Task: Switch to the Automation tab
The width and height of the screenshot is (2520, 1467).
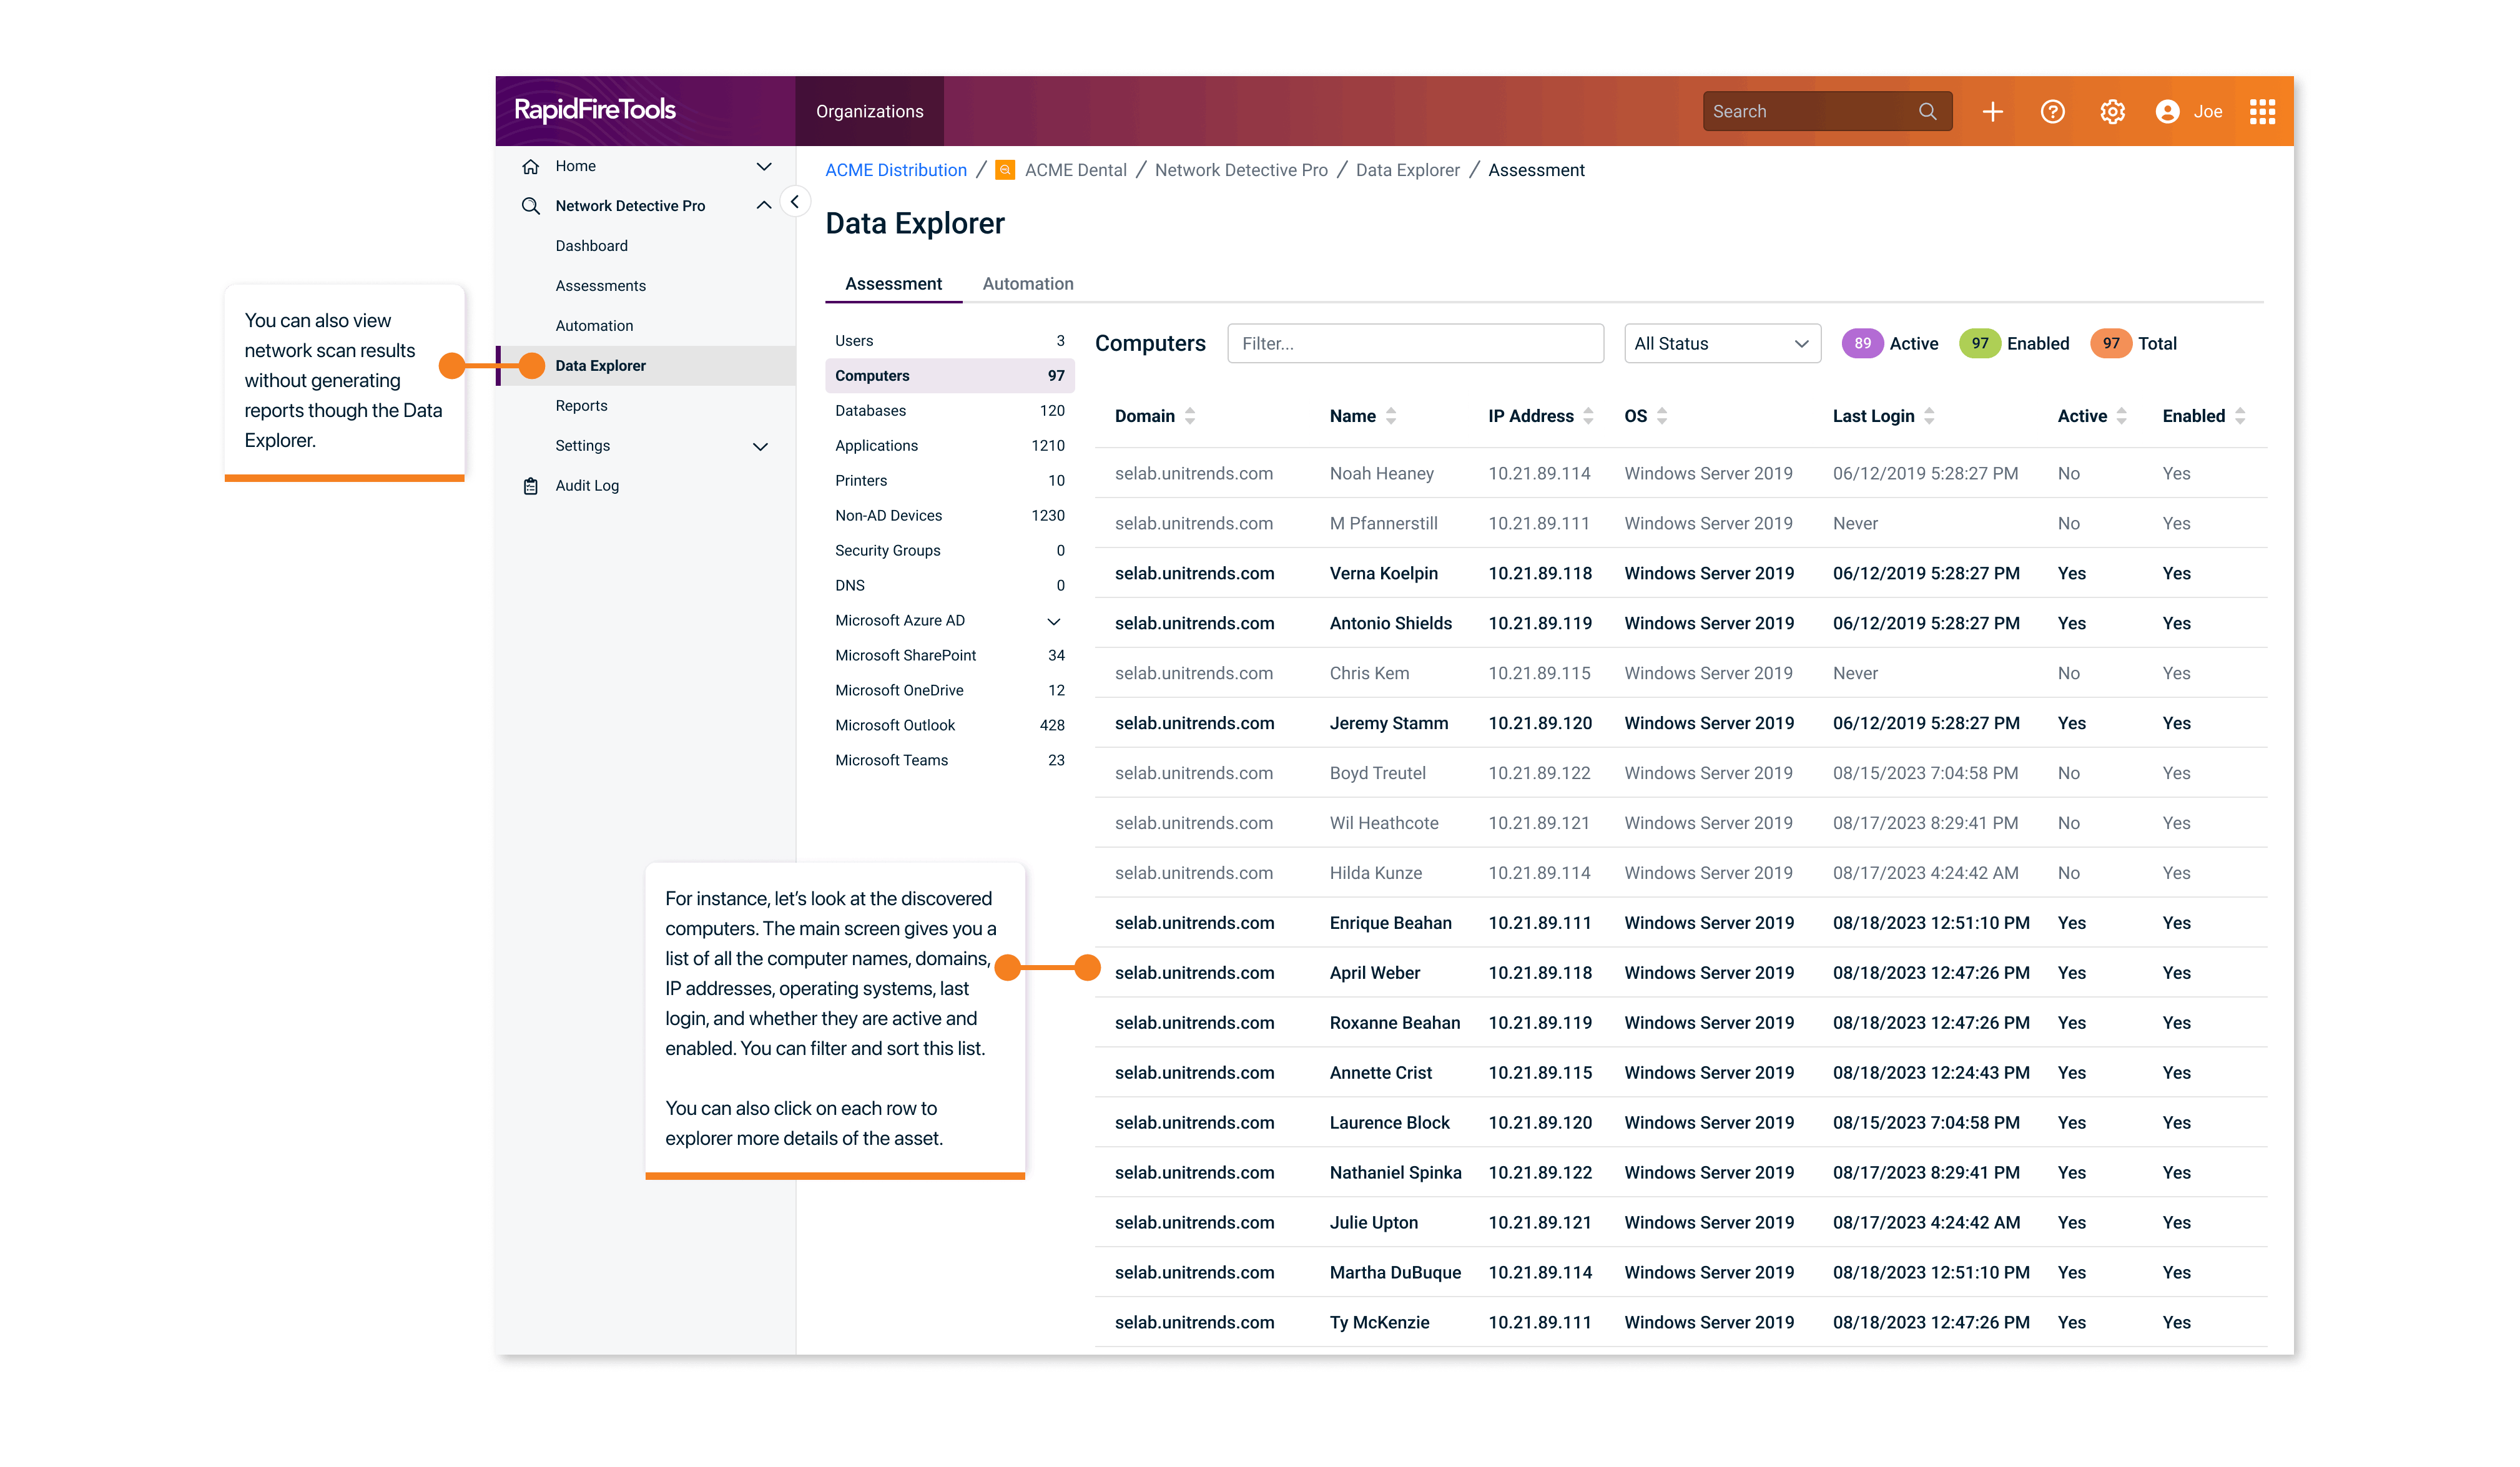Action: (x=1027, y=284)
